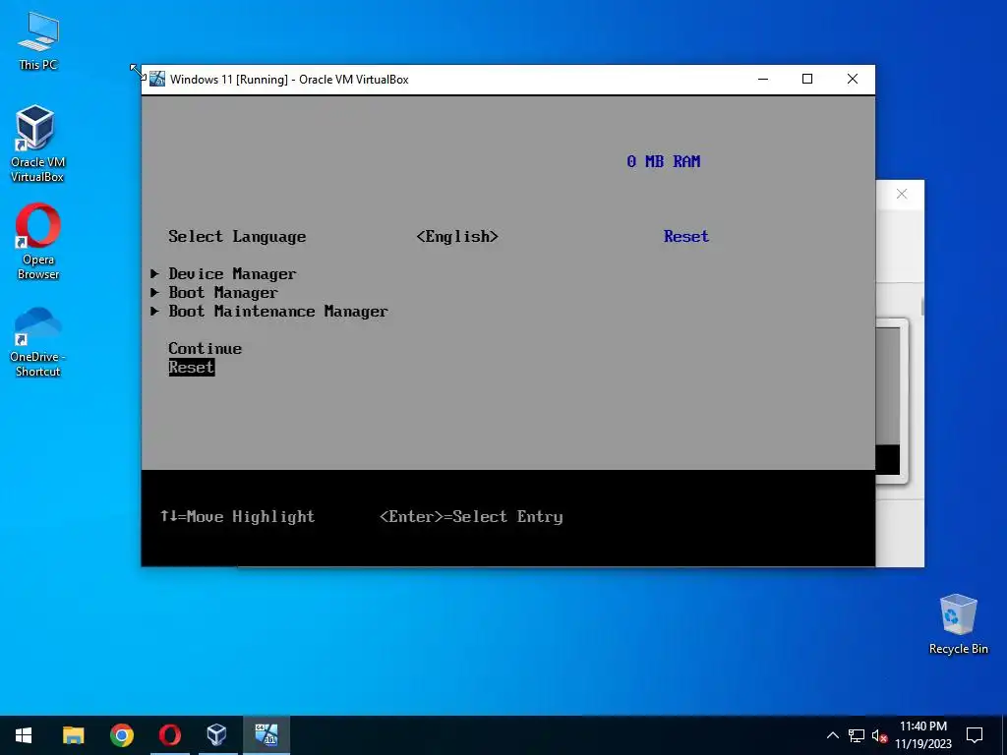Open the clock and date display
Screen dimensions: 1007x755
[922, 735]
